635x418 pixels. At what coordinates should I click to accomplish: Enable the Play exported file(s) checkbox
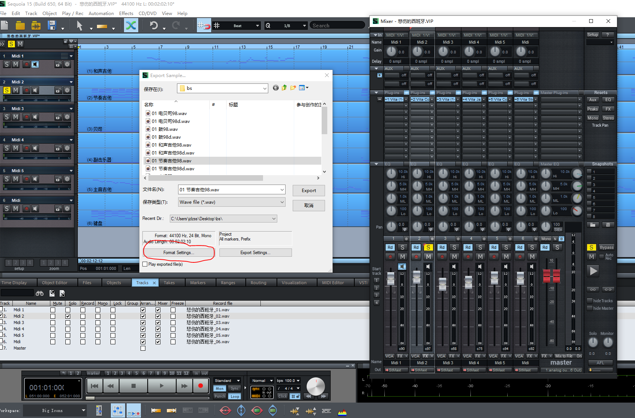pos(145,264)
